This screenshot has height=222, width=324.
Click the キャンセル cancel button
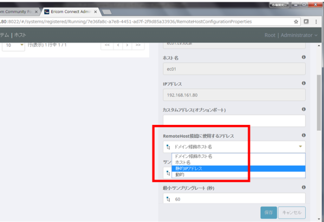(291, 213)
